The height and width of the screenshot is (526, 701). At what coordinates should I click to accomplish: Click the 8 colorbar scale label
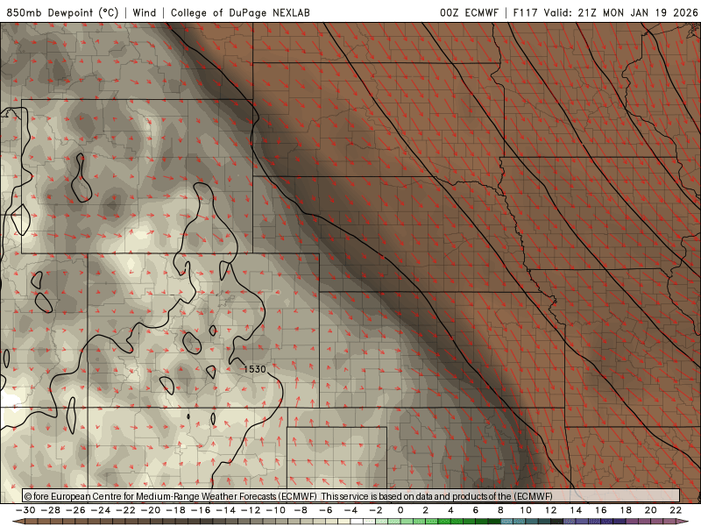click(500, 510)
